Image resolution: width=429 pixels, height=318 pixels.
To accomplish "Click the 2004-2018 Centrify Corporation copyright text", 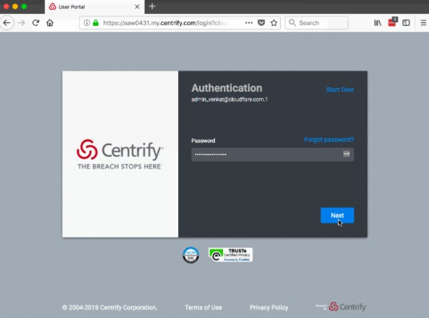I will pyautogui.click(x=110, y=308).
